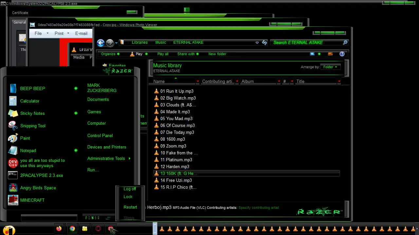Open the file explorer taskbar icon
The image size is (419, 235).
(85, 229)
